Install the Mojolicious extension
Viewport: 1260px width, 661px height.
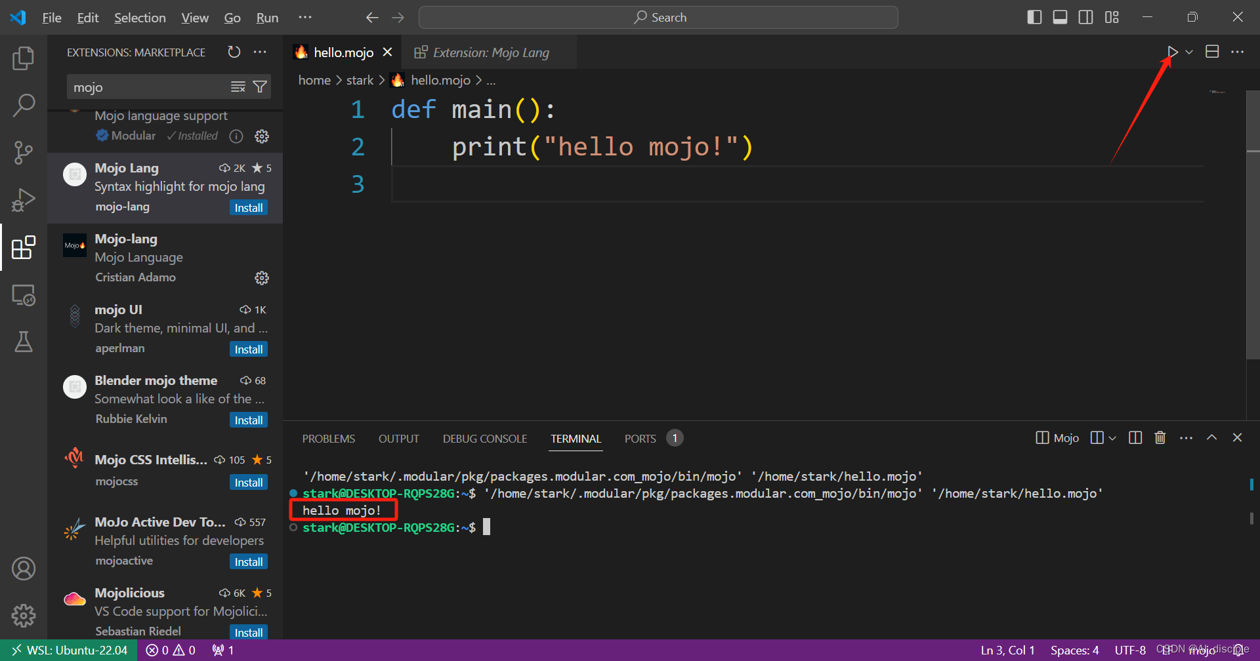249,633
